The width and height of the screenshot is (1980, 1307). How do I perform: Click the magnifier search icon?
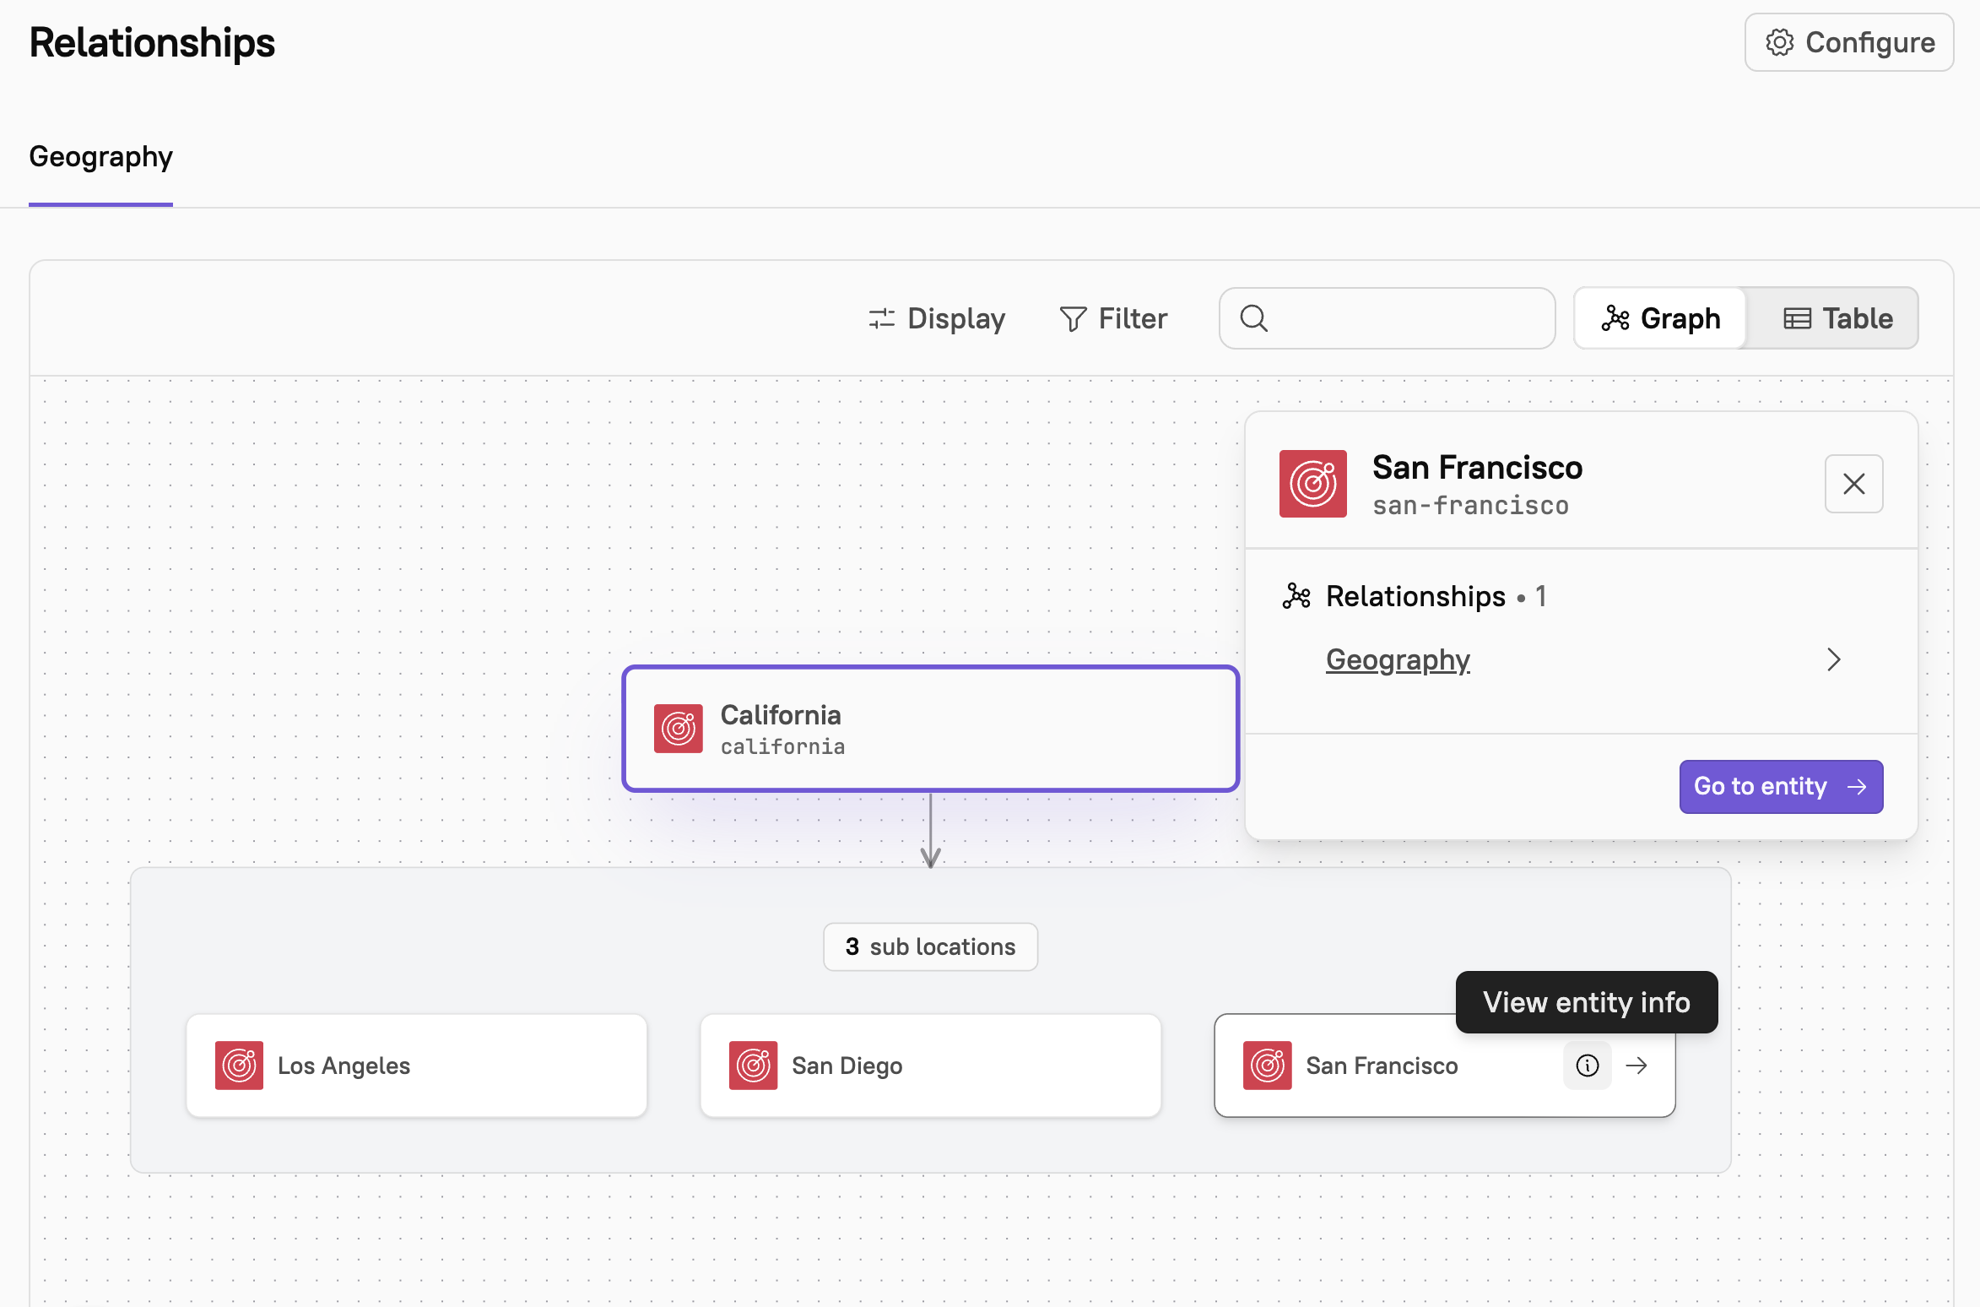[1253, 318]
